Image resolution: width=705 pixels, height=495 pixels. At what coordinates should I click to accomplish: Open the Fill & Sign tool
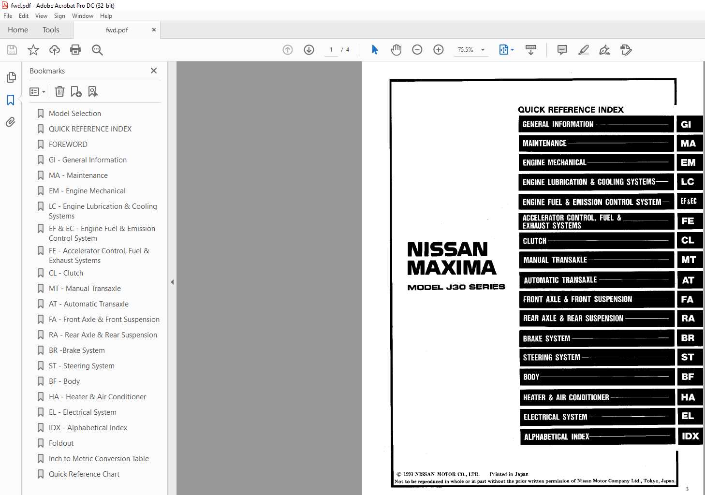coord(604,50)
